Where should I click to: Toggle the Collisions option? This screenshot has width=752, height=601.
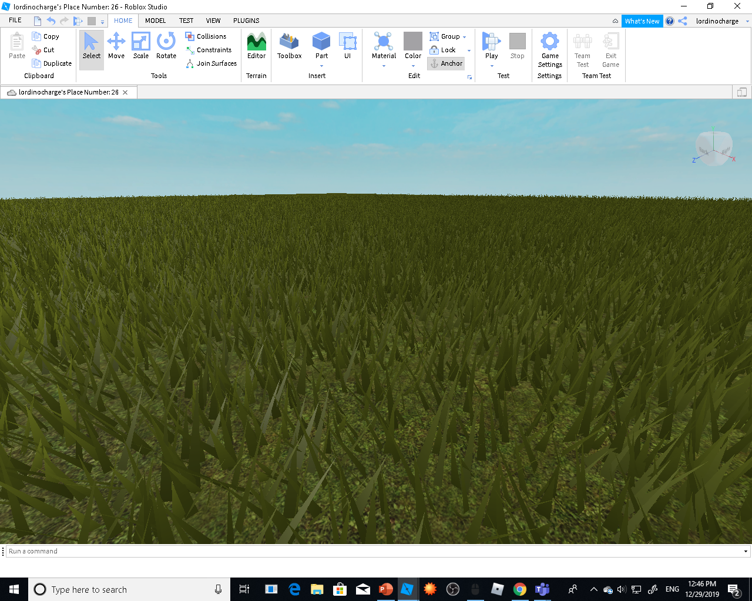pos(206,36)
